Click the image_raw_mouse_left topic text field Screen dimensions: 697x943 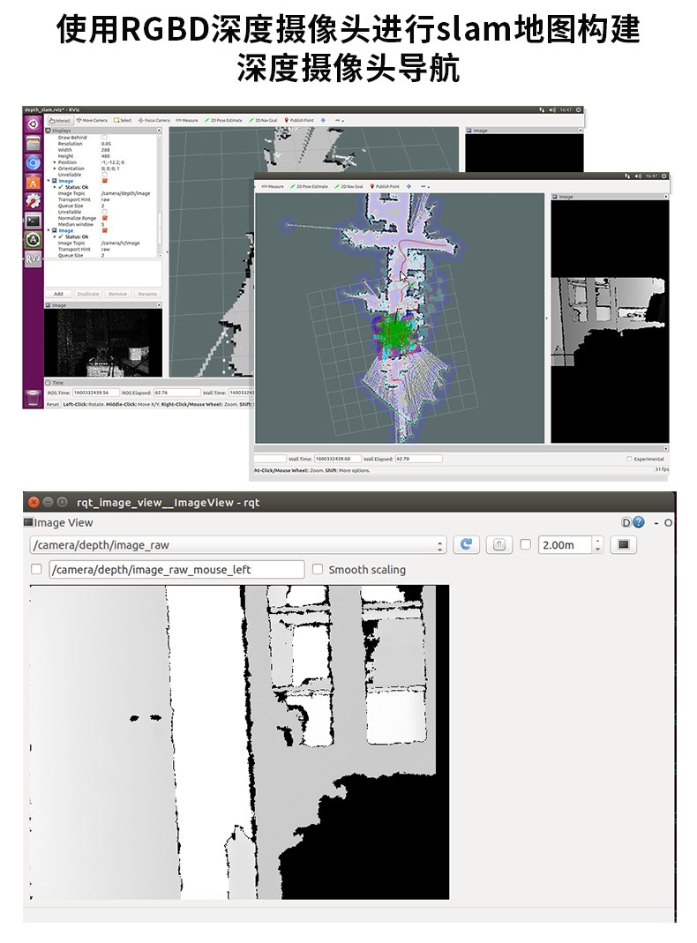[176, 570]
